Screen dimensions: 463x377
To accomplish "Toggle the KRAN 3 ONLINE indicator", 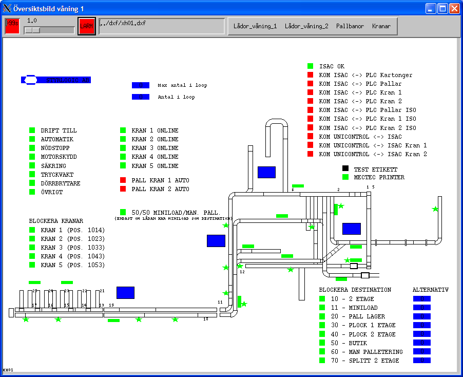I will coord(123,148).
